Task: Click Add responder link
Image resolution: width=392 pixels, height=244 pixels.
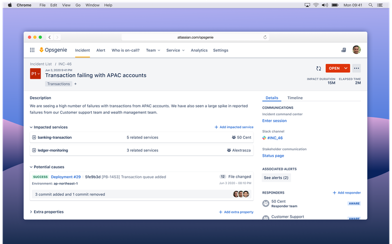Action: (x=347, y=193)
